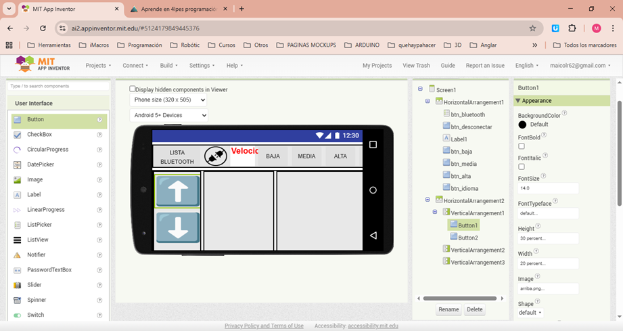Click the Rename button

click(x=448, y=309)
